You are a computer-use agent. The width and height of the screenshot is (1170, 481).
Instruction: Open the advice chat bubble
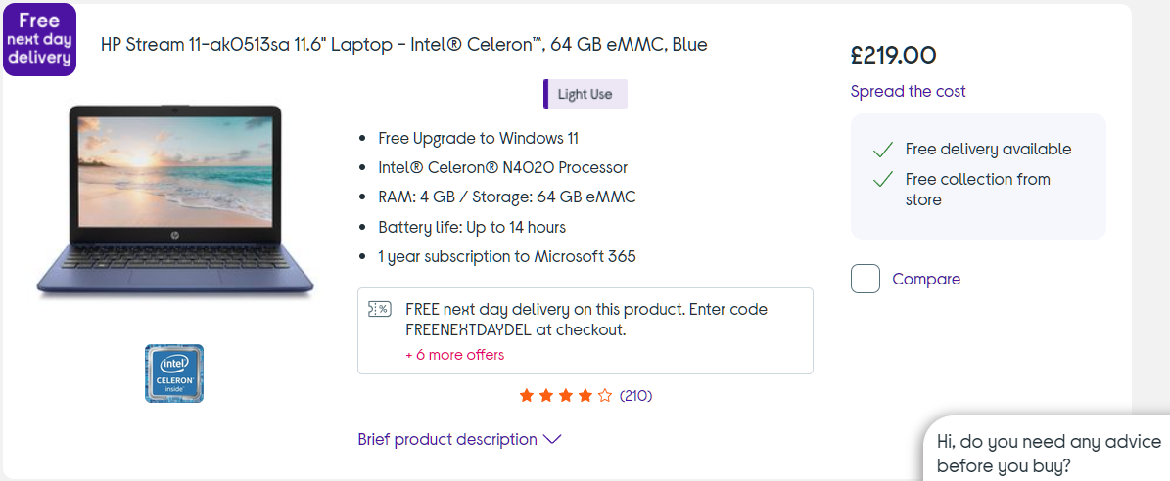point(1048,453)
